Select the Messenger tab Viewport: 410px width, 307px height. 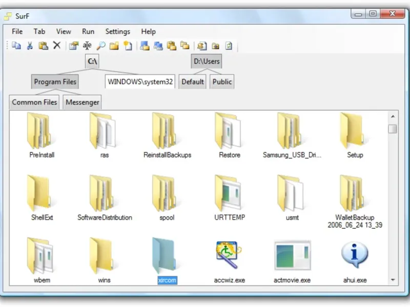point(83,102)
